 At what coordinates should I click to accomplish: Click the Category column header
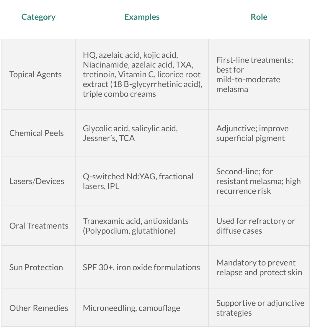tap(38, 17)
